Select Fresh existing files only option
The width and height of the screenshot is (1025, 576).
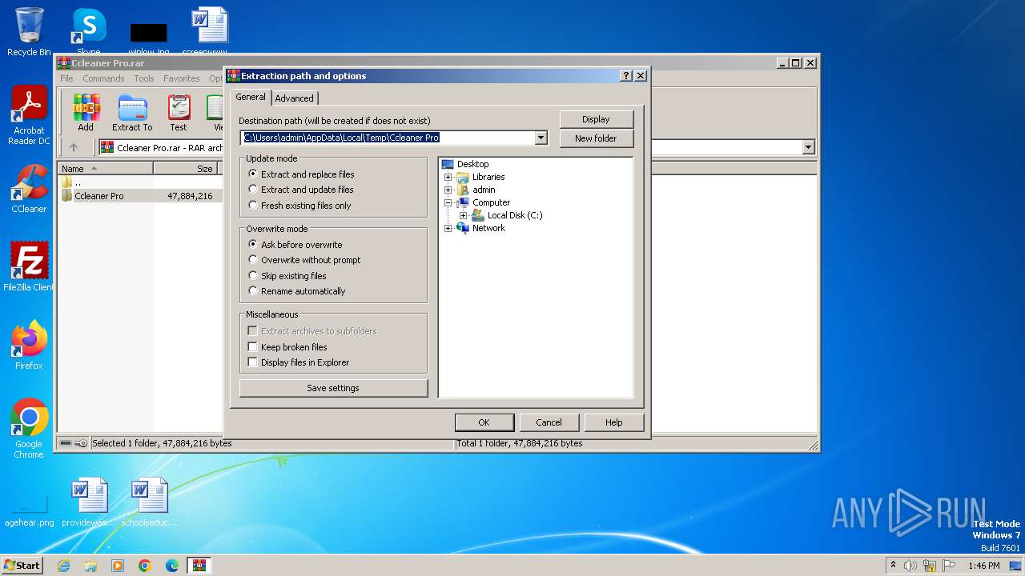click(299, 206)
